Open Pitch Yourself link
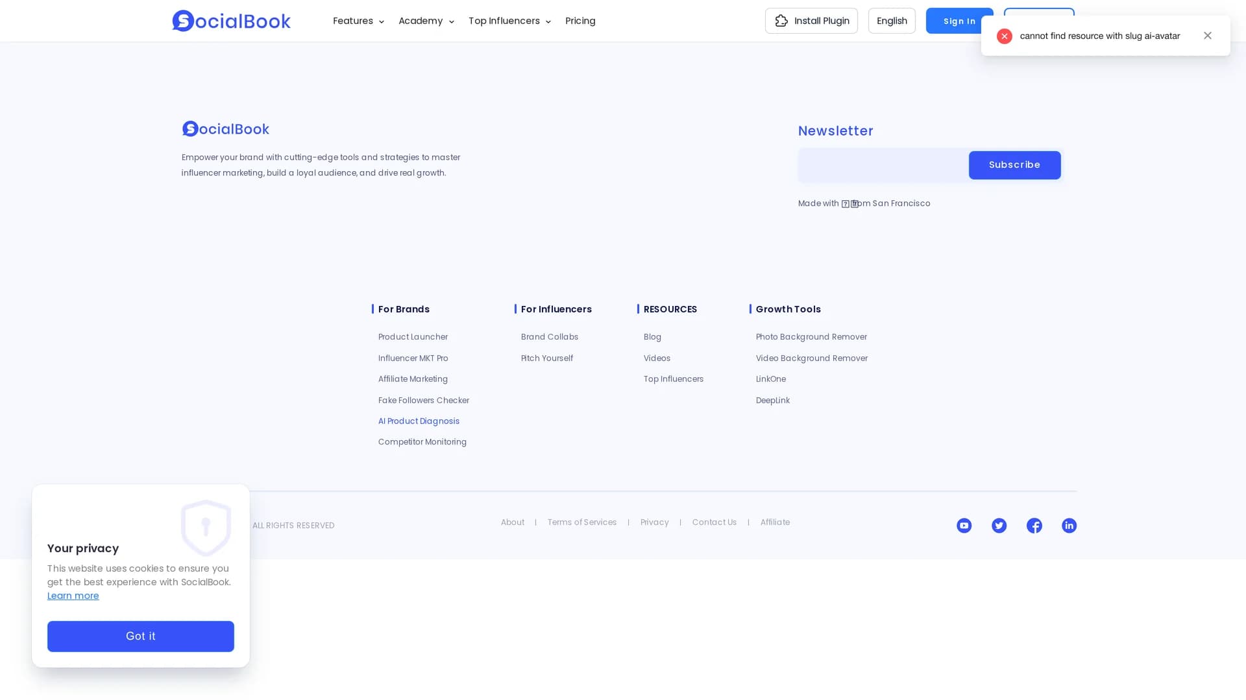The width and height of the screenshot is (1246, 700). click(x=547, y=358)
